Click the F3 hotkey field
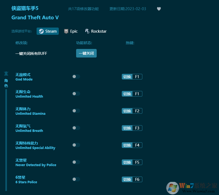This screenshot has width=219, height=195. click(137, 128)
